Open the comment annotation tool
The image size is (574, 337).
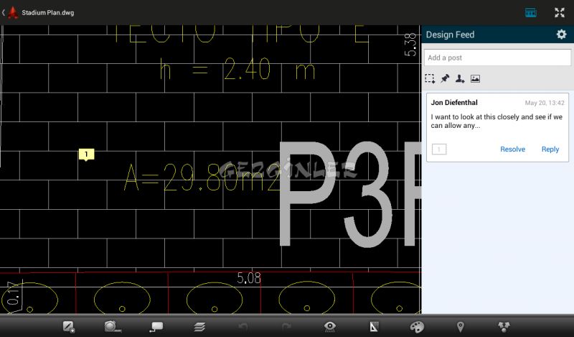tap(156, 326)
